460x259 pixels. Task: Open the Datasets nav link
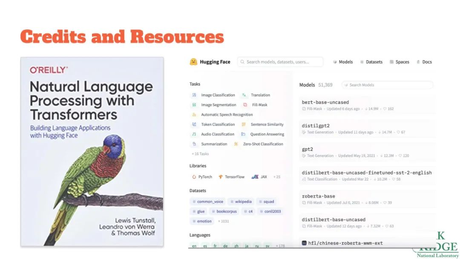[371, 62]
